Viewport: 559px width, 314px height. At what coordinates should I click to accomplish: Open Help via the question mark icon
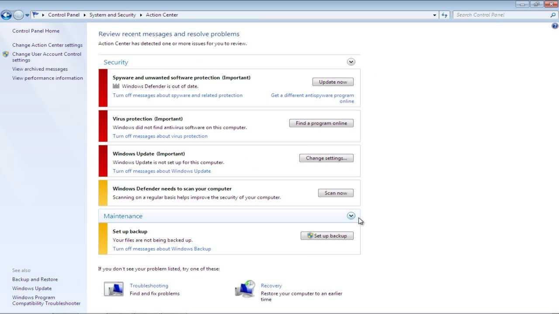pos(554,26)
